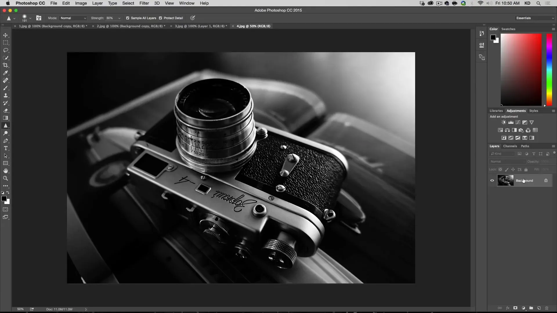The height and width of the screenshot is (313, 557).
Task: Switch to the Swatches tab
Action: click(x=508, y=29)
